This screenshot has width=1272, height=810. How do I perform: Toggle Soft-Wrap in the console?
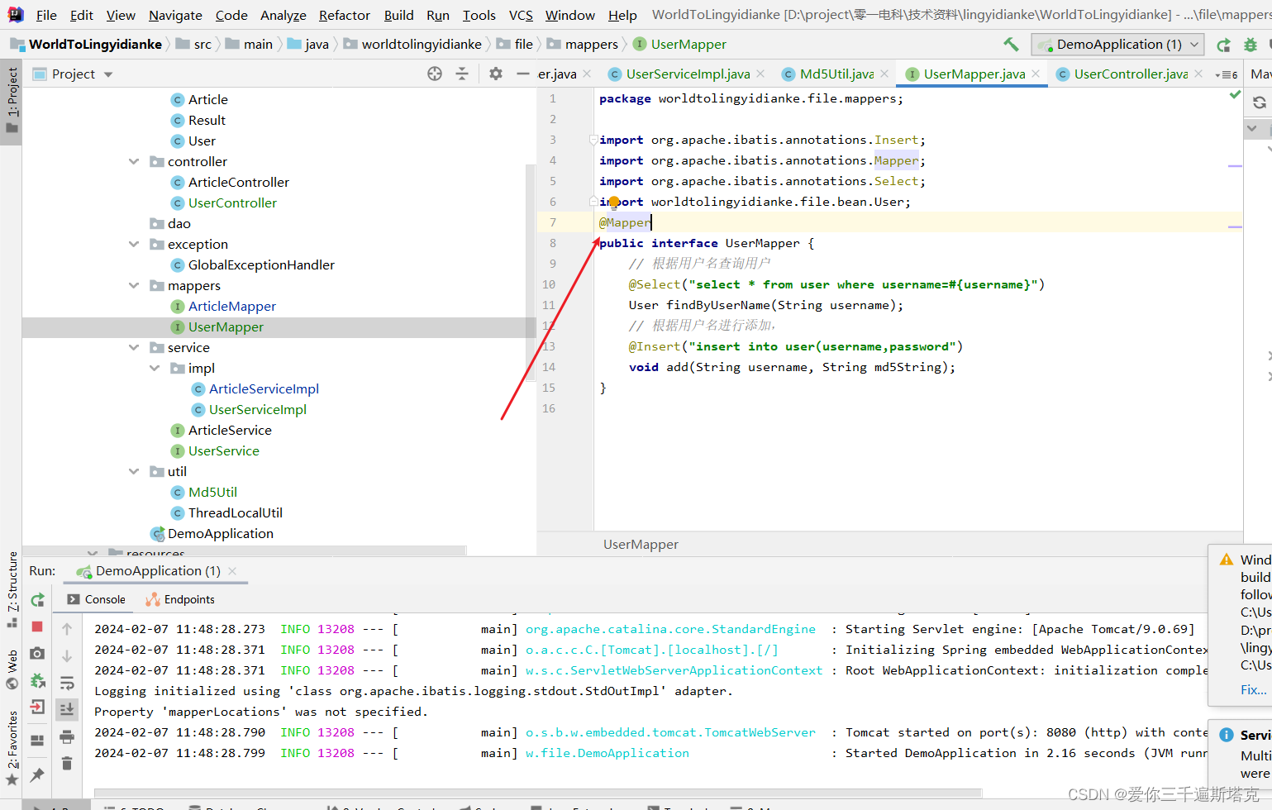pos(67,684)
